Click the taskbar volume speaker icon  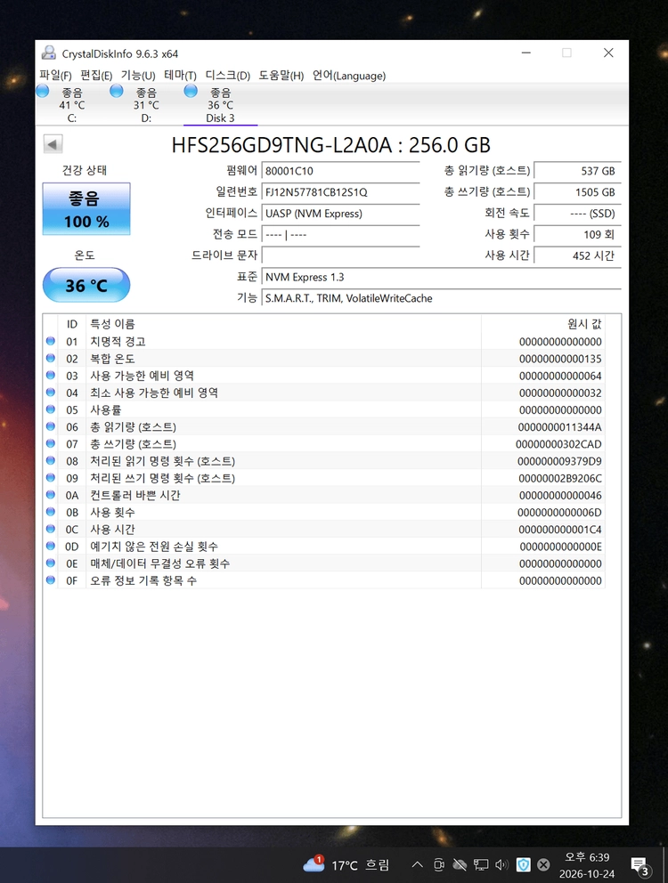[x=501, y=864]
